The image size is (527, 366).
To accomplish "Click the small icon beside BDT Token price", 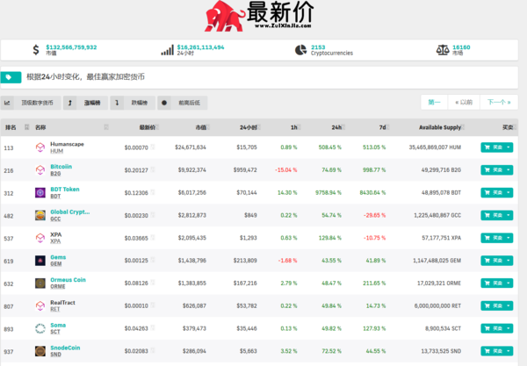I will [153, 192].
